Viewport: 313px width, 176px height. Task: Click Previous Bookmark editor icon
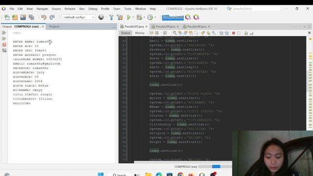click(x=203, y=33)
